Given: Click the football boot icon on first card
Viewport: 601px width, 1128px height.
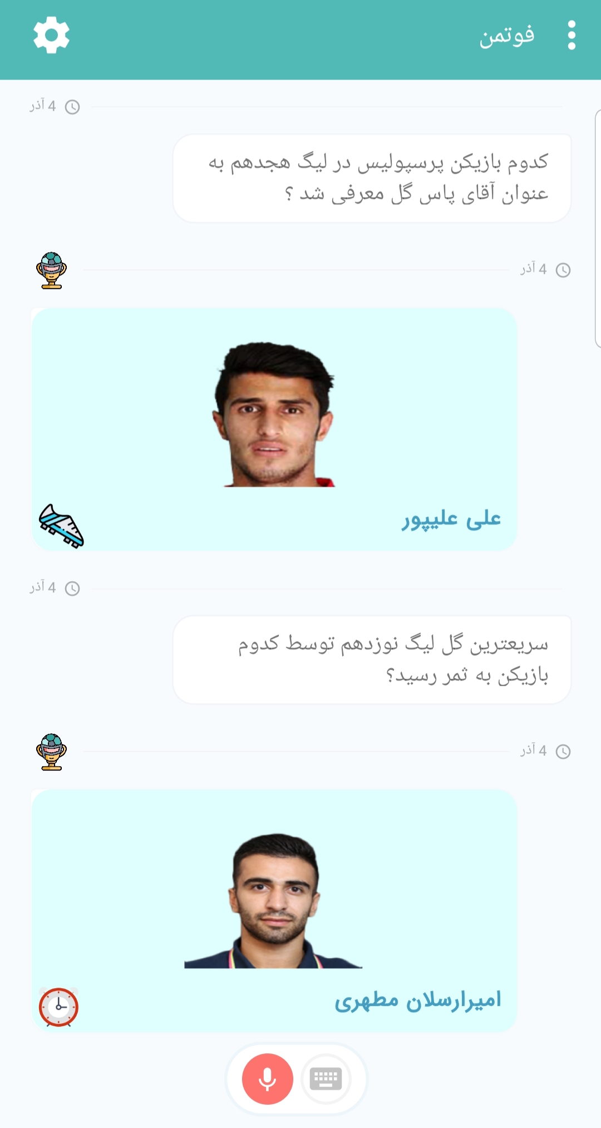Looking at the screenshot, I should pyautogui.click(x=61, y=526).
